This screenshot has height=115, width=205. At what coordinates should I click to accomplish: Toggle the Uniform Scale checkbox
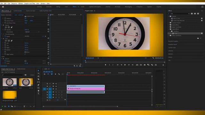click(25, 16)
